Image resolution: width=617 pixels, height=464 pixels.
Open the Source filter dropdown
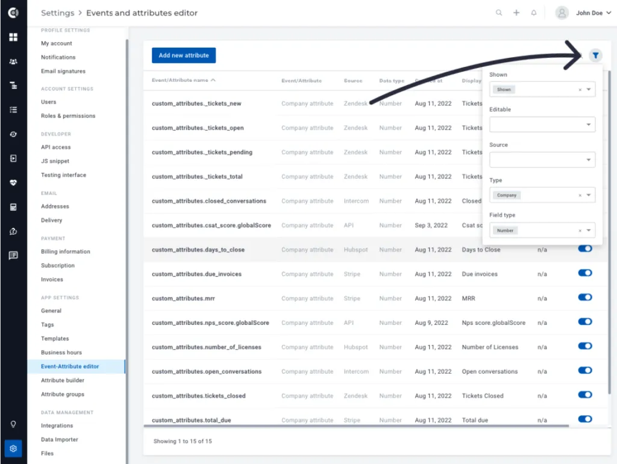(542, 160)
